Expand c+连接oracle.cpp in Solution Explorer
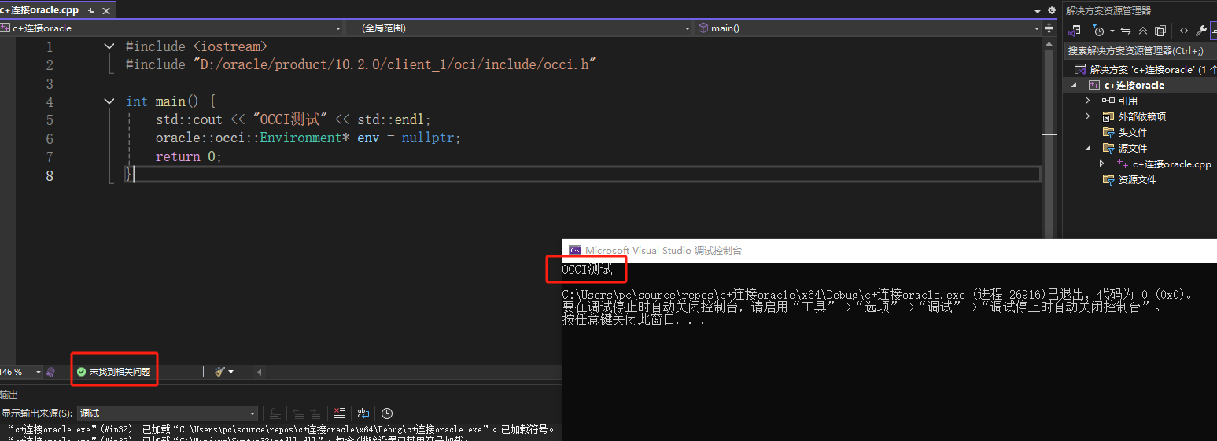 pyautogui.click(x=1102, y=164)
